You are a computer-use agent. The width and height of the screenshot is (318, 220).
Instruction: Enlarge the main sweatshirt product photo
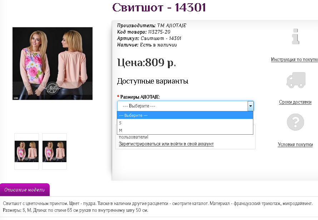[53, 64]
